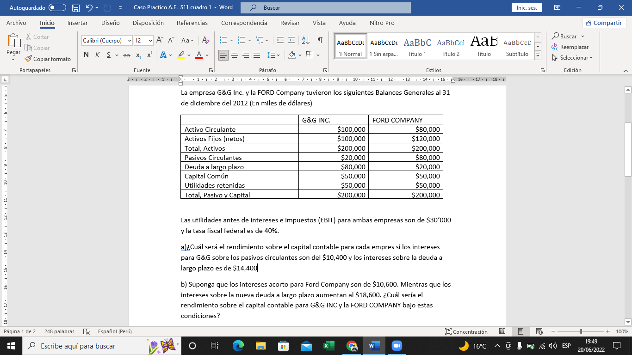Click Reemplazar in Edición group
Screen dimensions: 632x355
click(x=570, y=47)
